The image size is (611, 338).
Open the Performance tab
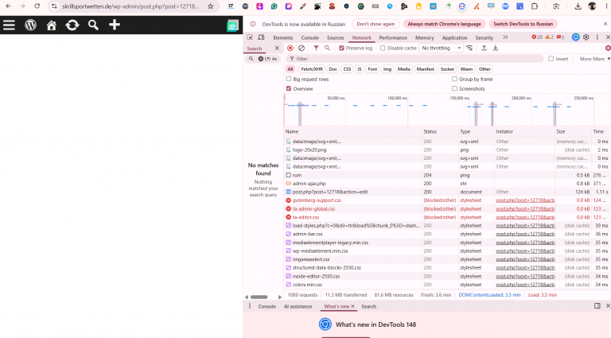393,37
